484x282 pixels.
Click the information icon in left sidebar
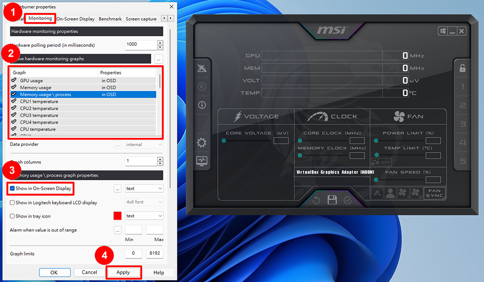click(202, 105)
